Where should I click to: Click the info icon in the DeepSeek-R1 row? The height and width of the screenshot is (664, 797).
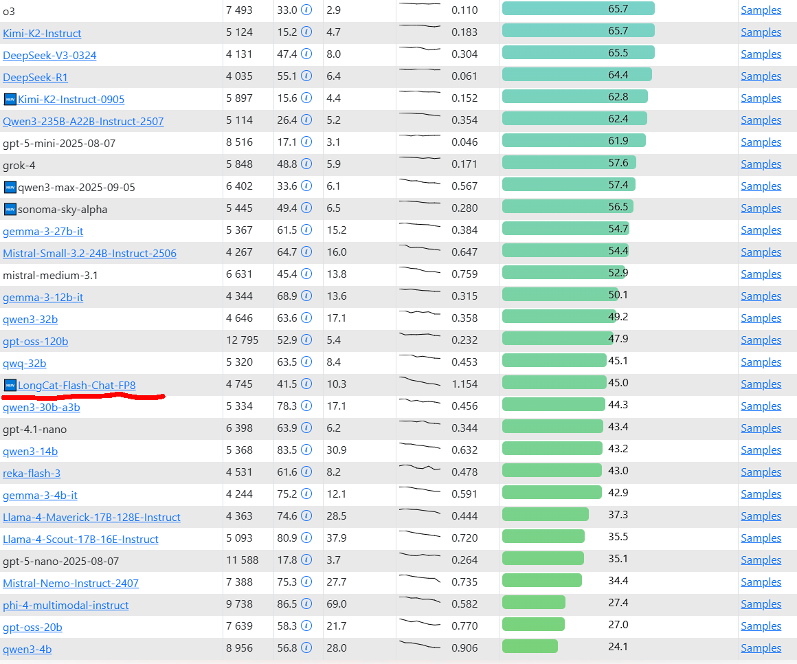[x=306, y=76]
